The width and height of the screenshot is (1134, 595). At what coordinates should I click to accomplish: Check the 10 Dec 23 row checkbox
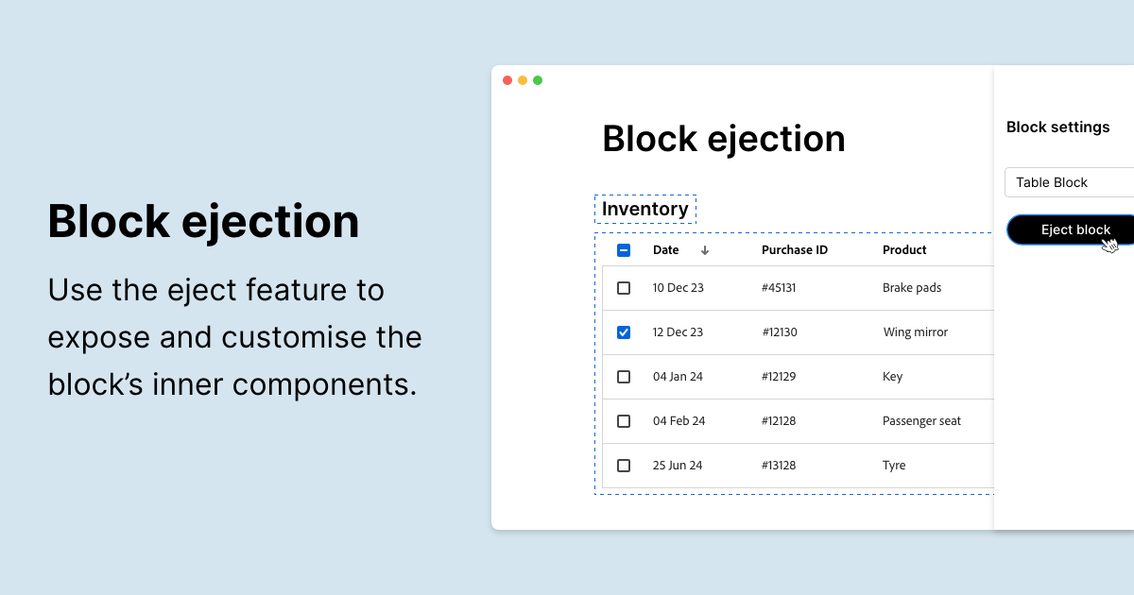624,288
